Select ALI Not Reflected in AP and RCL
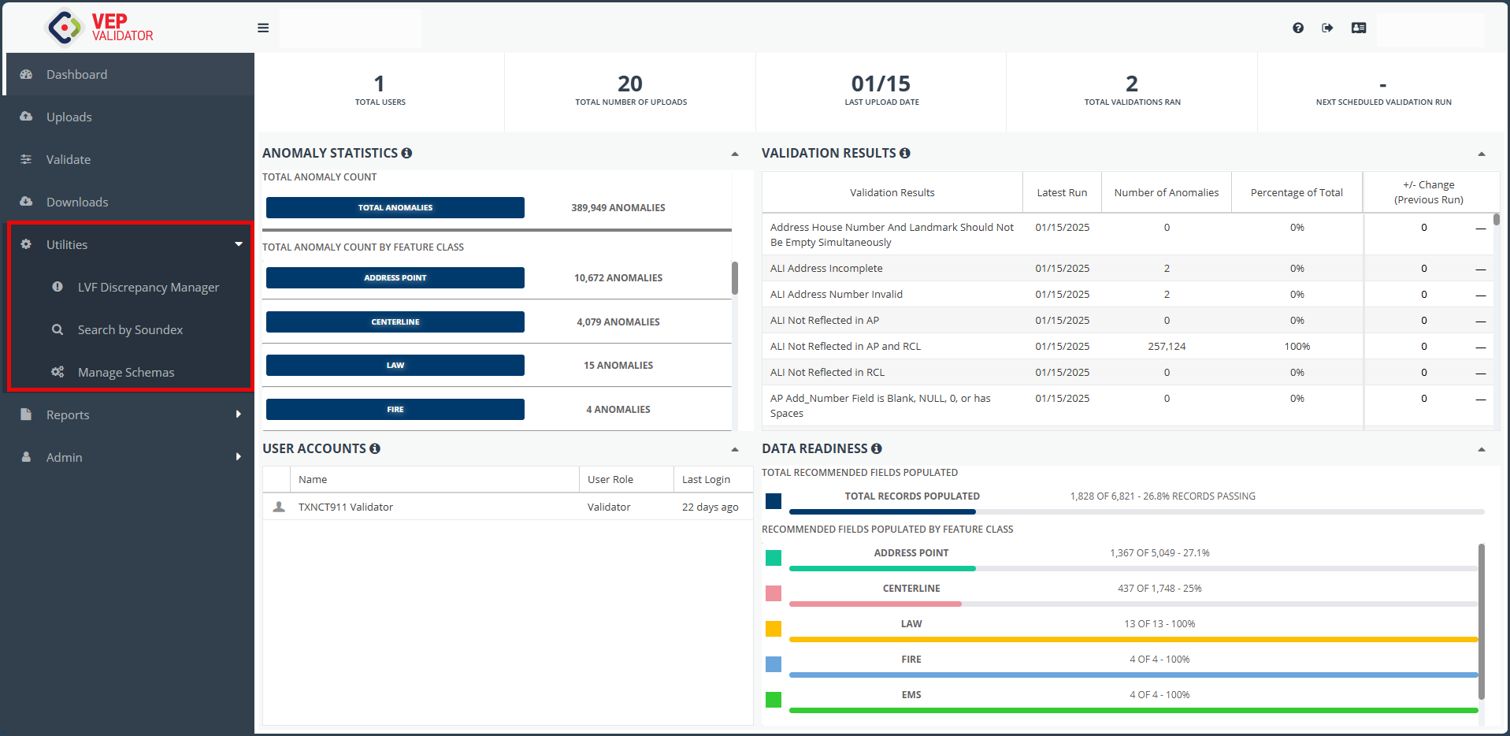The width and height of the screenshot is (1510, 736). click(1127, 346)
